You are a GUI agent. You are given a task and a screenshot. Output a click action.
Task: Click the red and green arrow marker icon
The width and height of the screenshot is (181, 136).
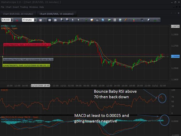pos(134,20)
